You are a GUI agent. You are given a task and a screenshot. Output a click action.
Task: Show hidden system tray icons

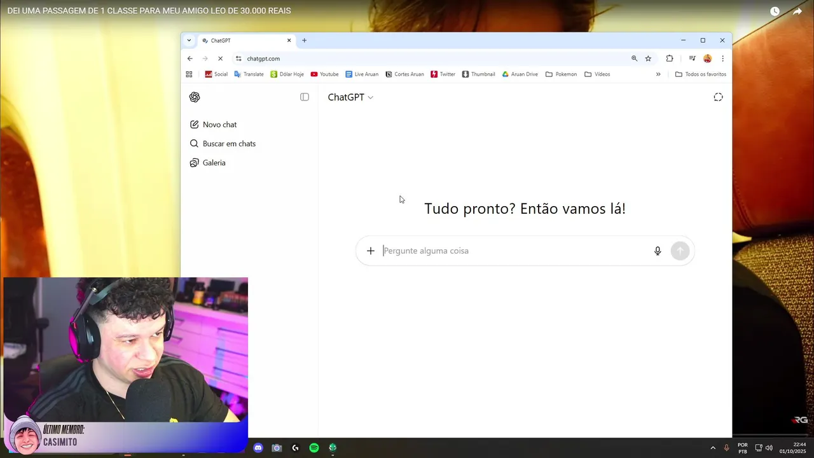pos(713,448)
